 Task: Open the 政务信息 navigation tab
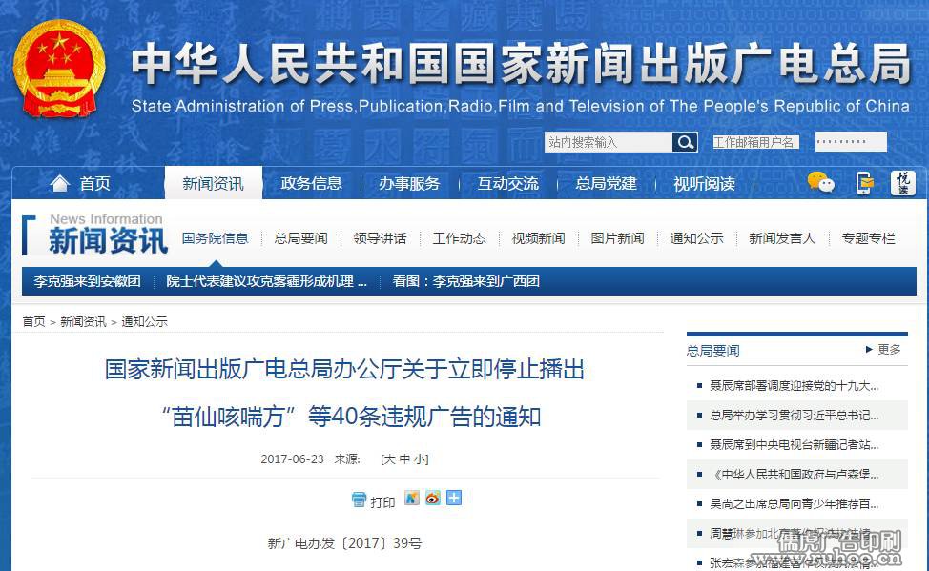(x=311, y=183)
